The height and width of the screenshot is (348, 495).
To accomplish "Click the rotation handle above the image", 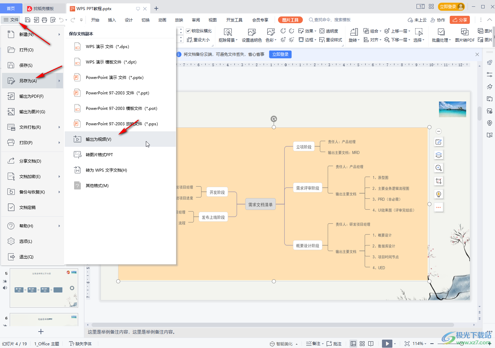I will (x=274, y=119).
